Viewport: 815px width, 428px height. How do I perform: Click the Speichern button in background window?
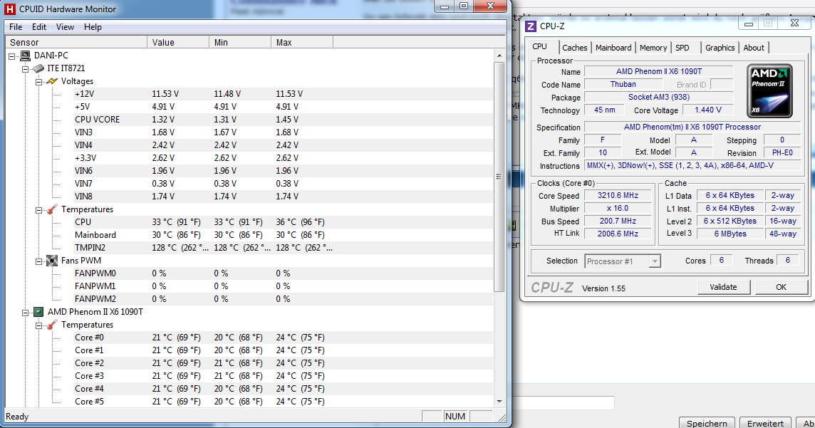pos(707,423)
